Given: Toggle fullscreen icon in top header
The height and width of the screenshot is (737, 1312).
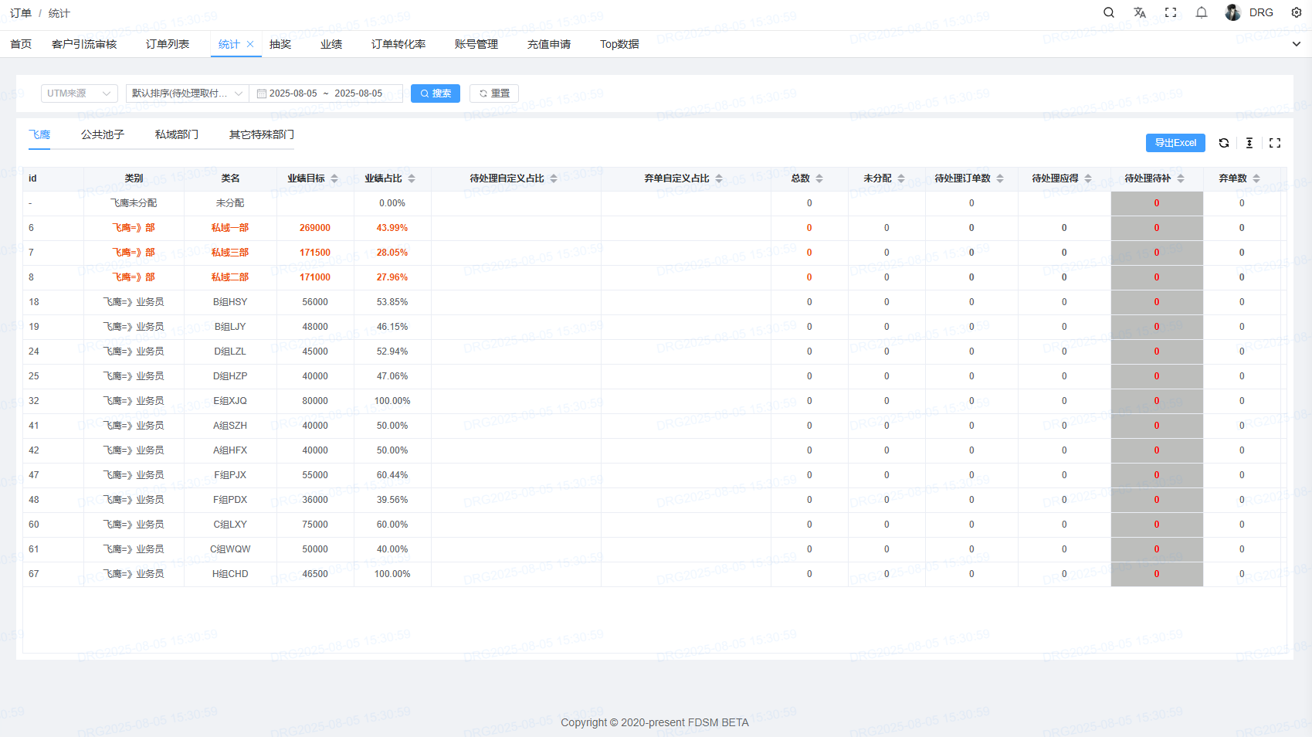Looking at the screenshot, I should [x=1171, y=12].
